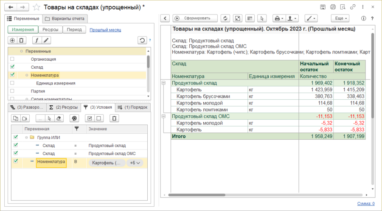
Task: Uncheck the Склад dimension checkbox
Action: [12, 67]
